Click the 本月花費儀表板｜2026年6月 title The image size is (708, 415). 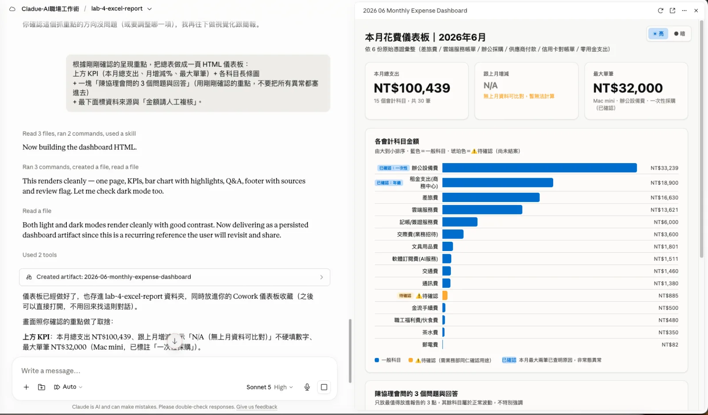425,38
